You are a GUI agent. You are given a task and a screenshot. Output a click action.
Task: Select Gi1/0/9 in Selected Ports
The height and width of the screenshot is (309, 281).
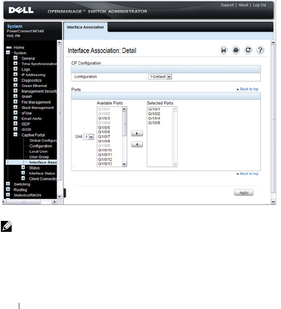point(154,123)
